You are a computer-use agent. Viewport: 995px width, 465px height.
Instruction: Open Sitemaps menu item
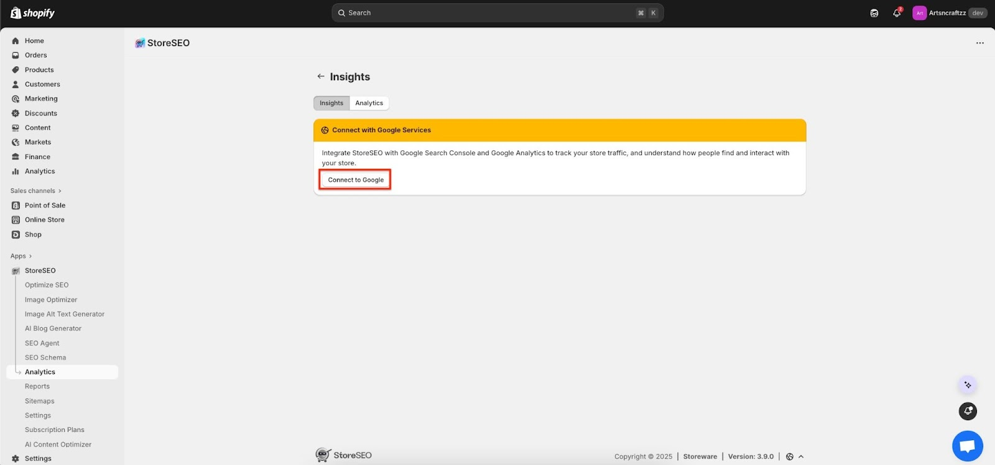pos(40,401)
